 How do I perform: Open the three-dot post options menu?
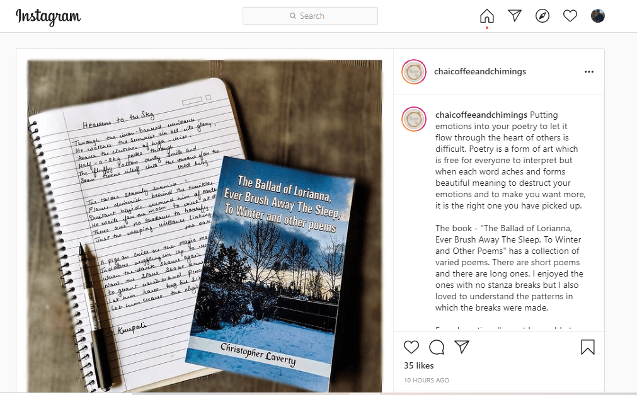click(589, 72)
